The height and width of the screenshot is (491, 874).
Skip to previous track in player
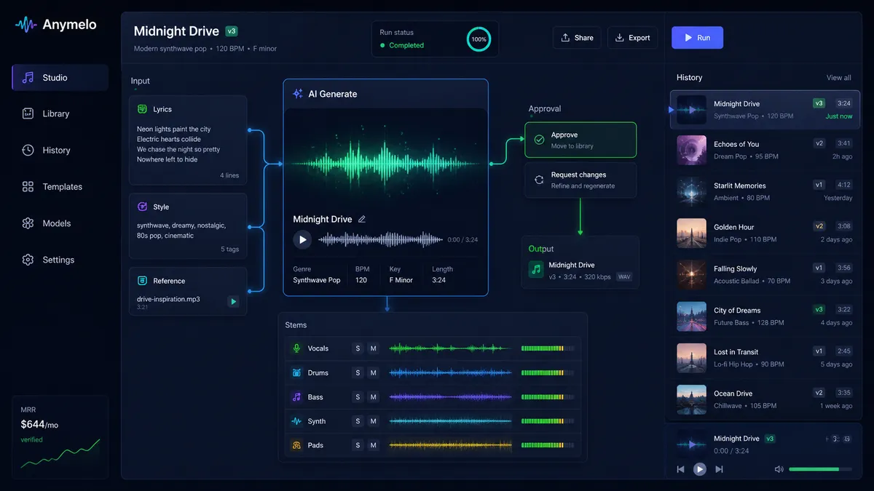[x=681, y=469]
